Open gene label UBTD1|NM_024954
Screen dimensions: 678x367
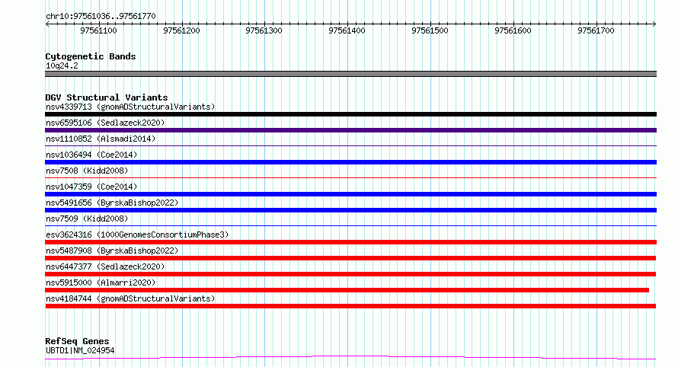pyautogui.click(x=80, y=350)
